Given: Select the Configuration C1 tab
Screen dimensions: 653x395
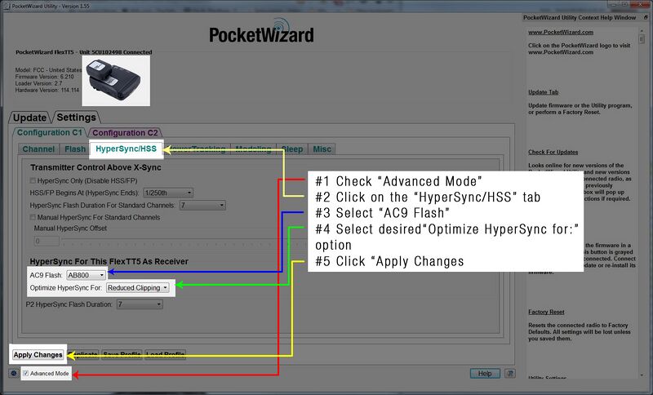Looking at the screenshot, I should coord(50,132).
